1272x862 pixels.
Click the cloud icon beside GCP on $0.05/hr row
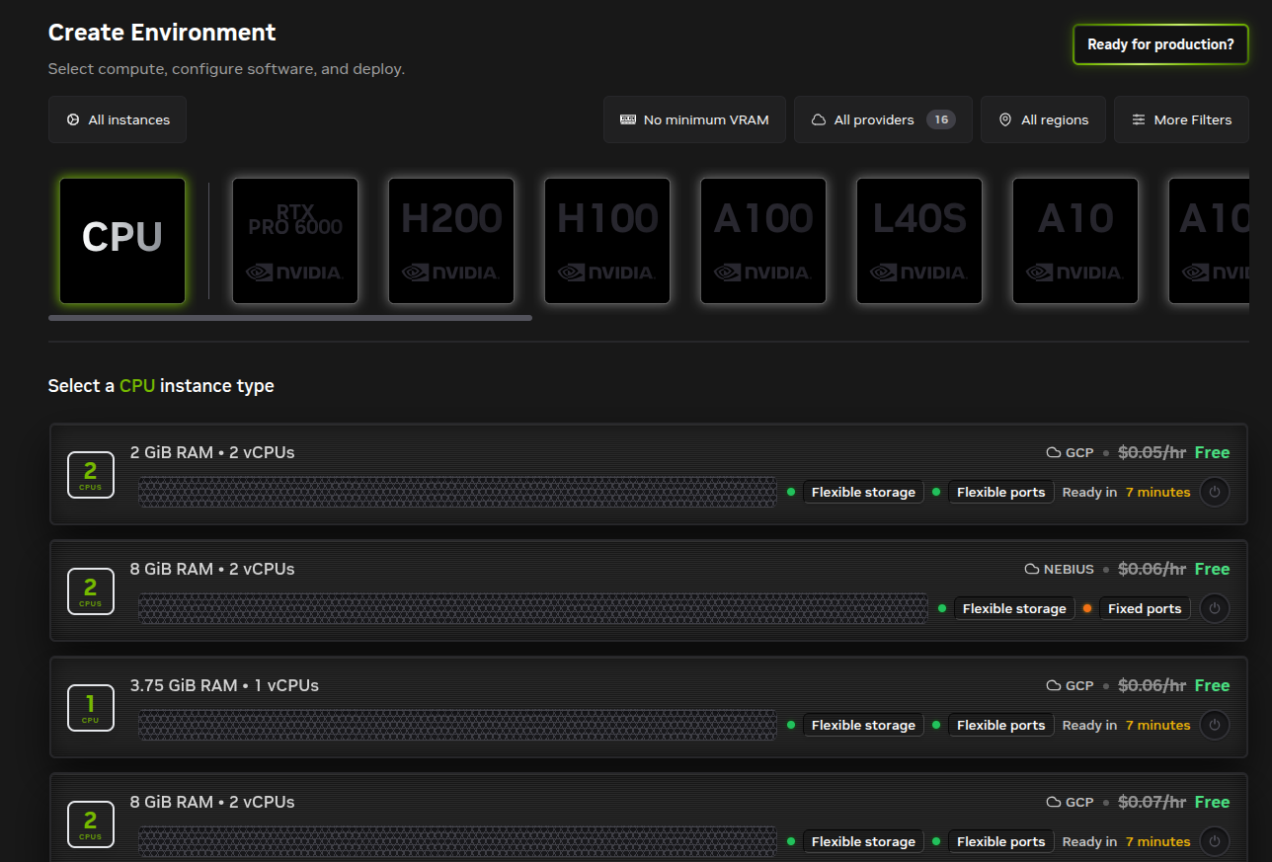click(1054, 452)
